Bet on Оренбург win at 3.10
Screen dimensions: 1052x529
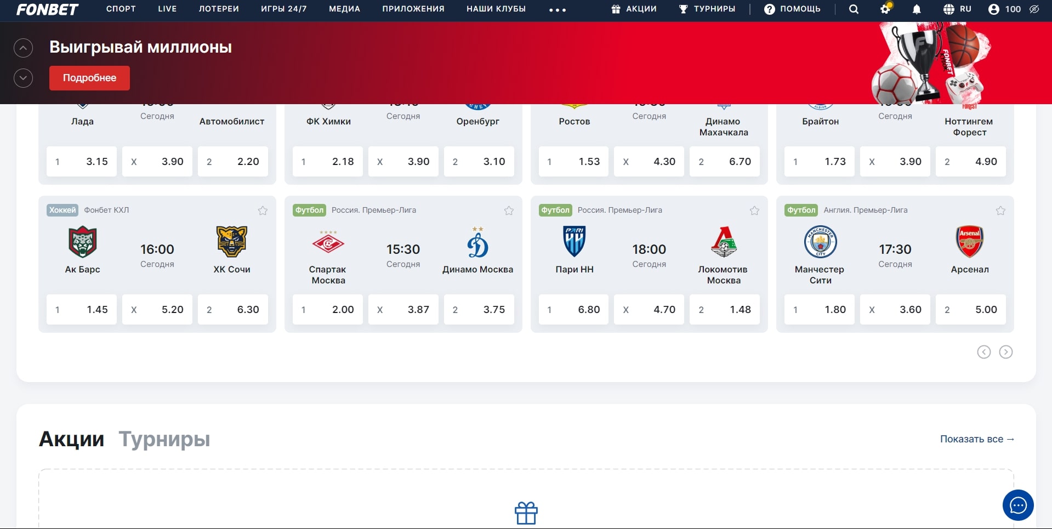click(479, 161)
